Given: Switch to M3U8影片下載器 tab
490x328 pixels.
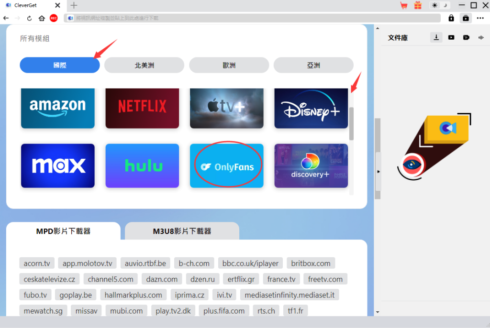Looking at the screenshot, I should pyautogui.click(x=182, y=231).
